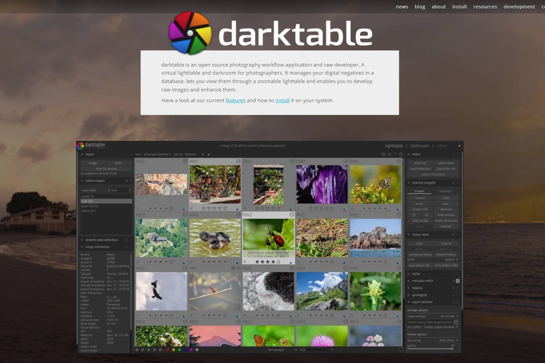Image resolution: width=545 pixels, height=363 pixels.
Task: Follow the 'features' link in the description
Action: tap(235, 101)
